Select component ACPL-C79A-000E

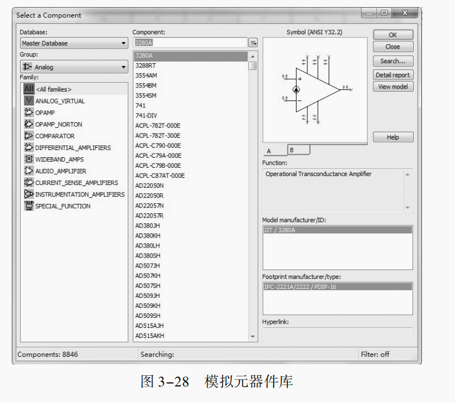coord(191,155)
